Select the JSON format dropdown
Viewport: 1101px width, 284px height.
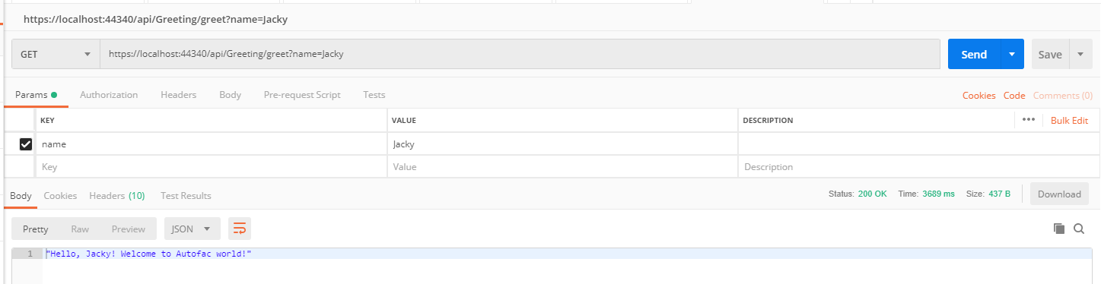(193, 229)
